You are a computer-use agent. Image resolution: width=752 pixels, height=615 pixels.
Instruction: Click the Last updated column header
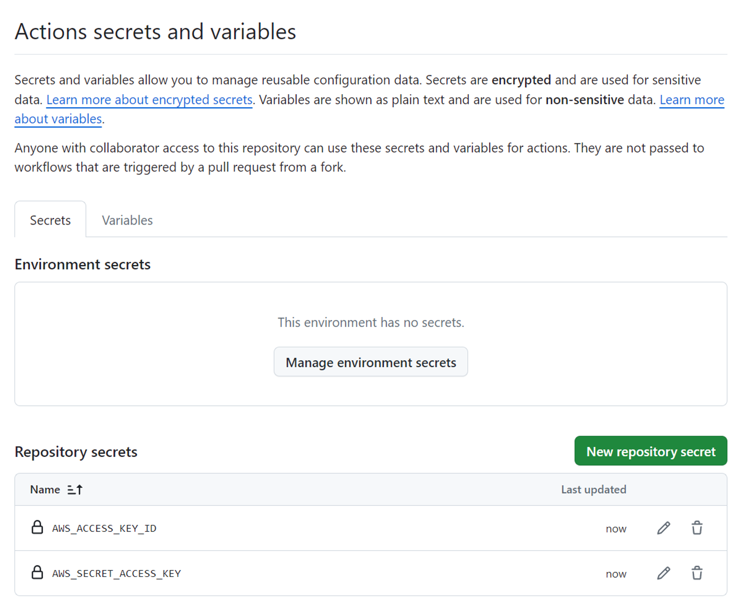coord(593,489)
